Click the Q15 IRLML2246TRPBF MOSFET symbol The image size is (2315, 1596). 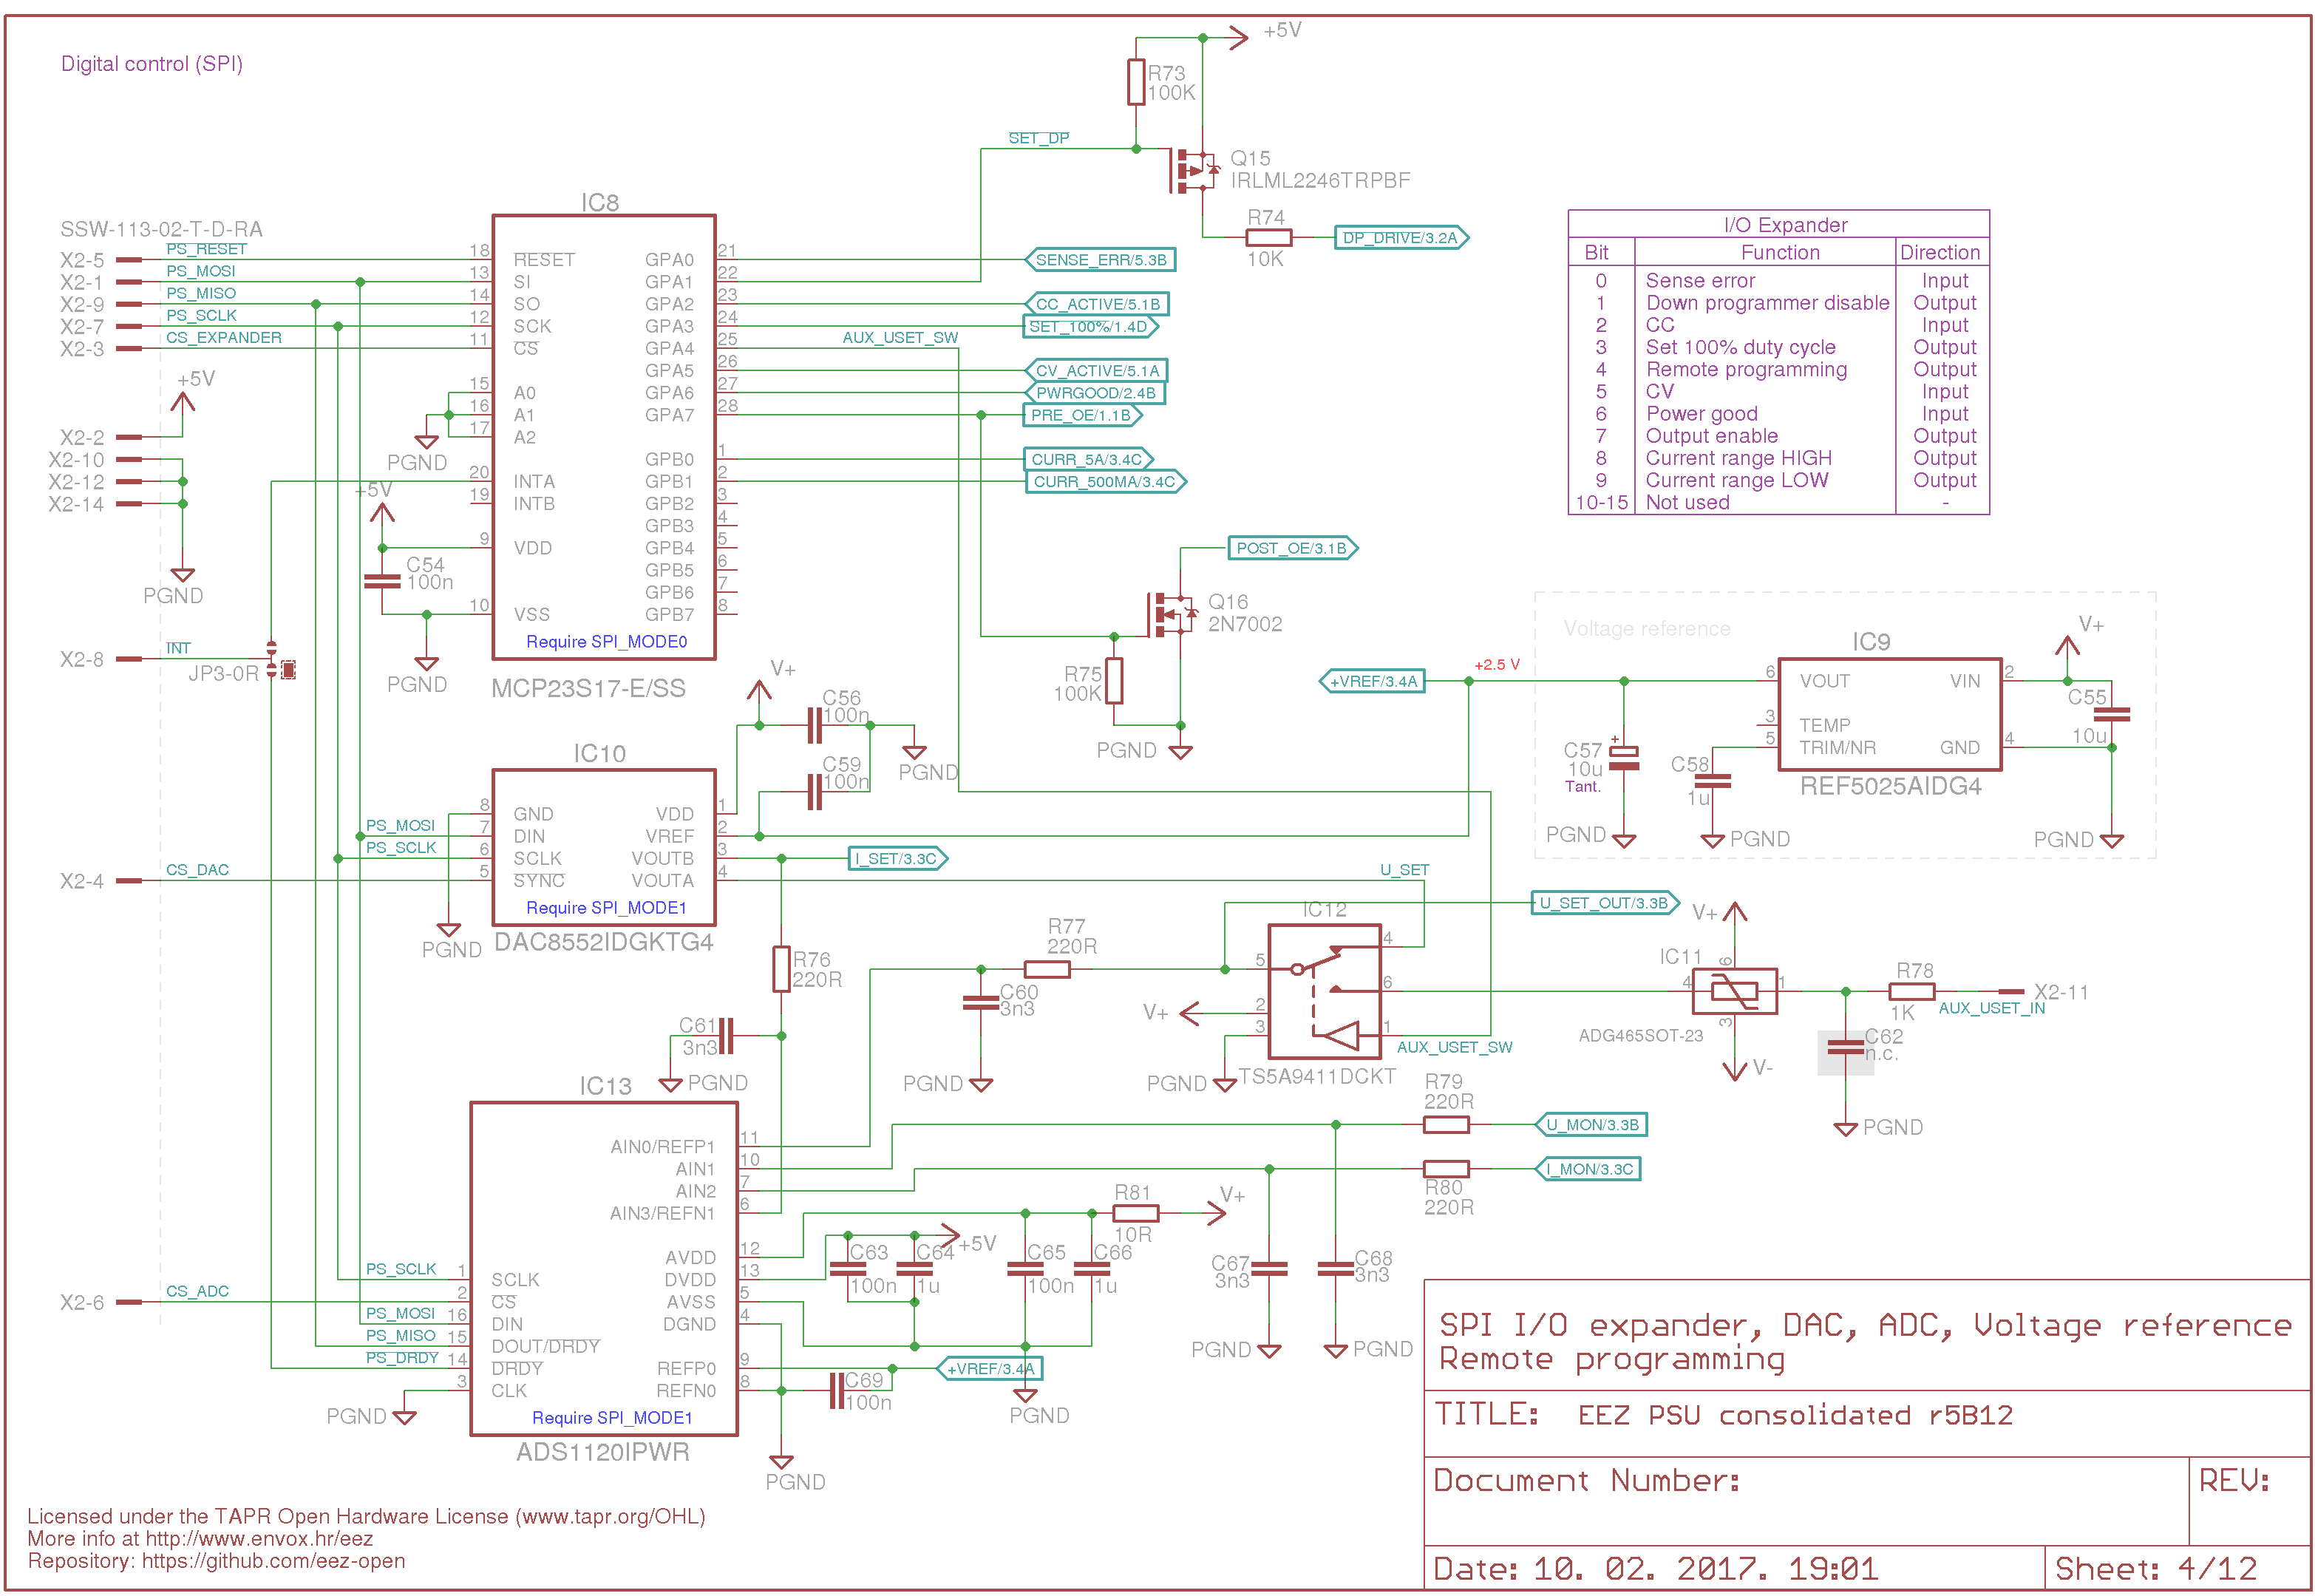click(x=1194, y=171)
